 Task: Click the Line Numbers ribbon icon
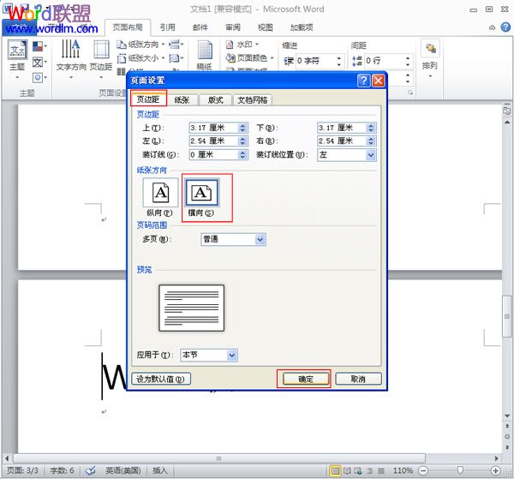(x=176, y=58)
